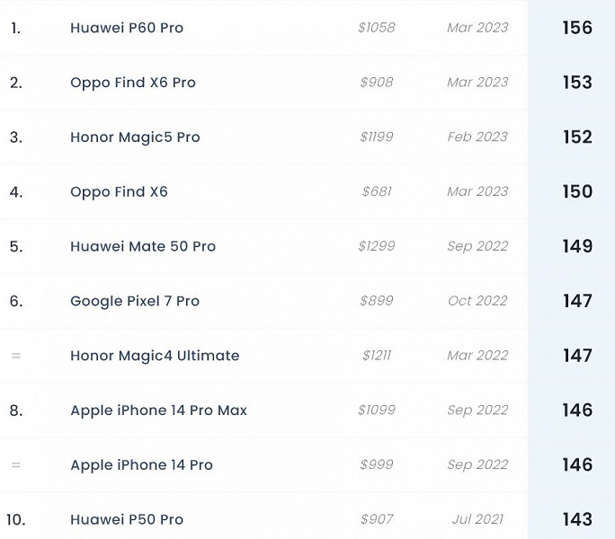This screenshot has height=539, width=615.
Task: Open Huawei P50 Pro details
Action: click(x=127, y=519)
